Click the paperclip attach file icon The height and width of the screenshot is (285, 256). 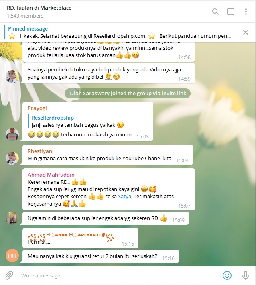click(9, 275)
